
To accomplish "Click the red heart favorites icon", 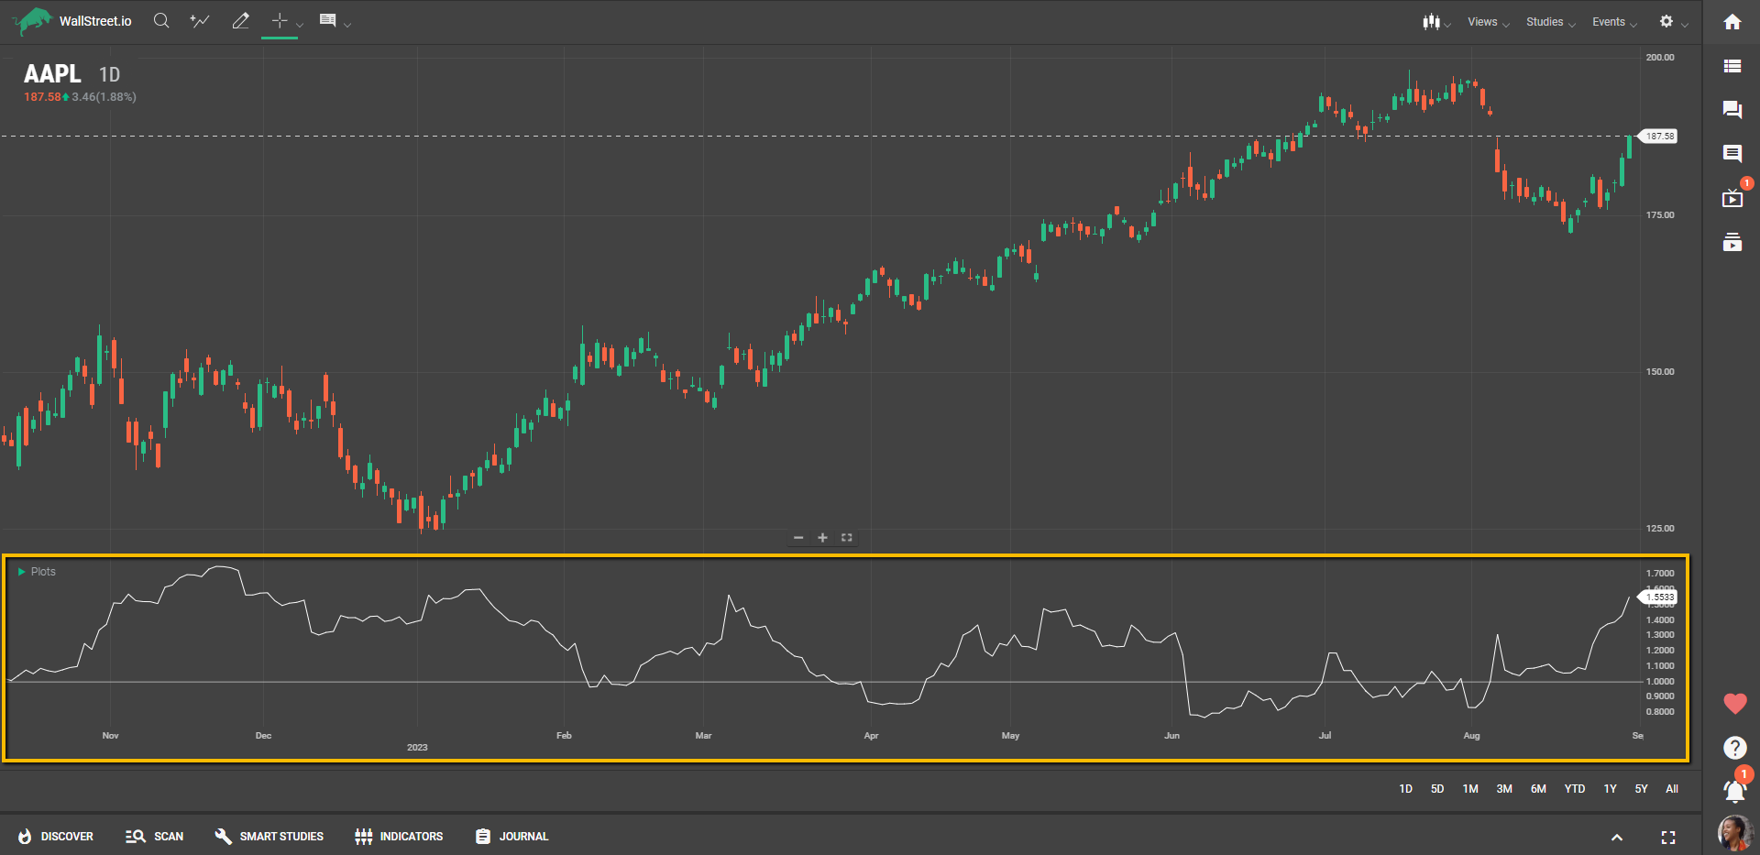I will [x=1734, y=704].
